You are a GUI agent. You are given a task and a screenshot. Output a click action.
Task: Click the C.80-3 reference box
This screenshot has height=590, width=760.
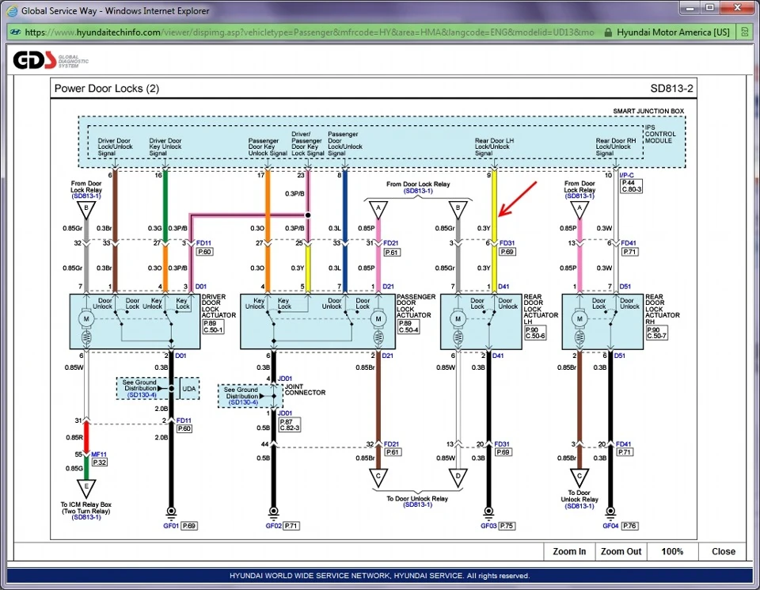tap(632, 189)
